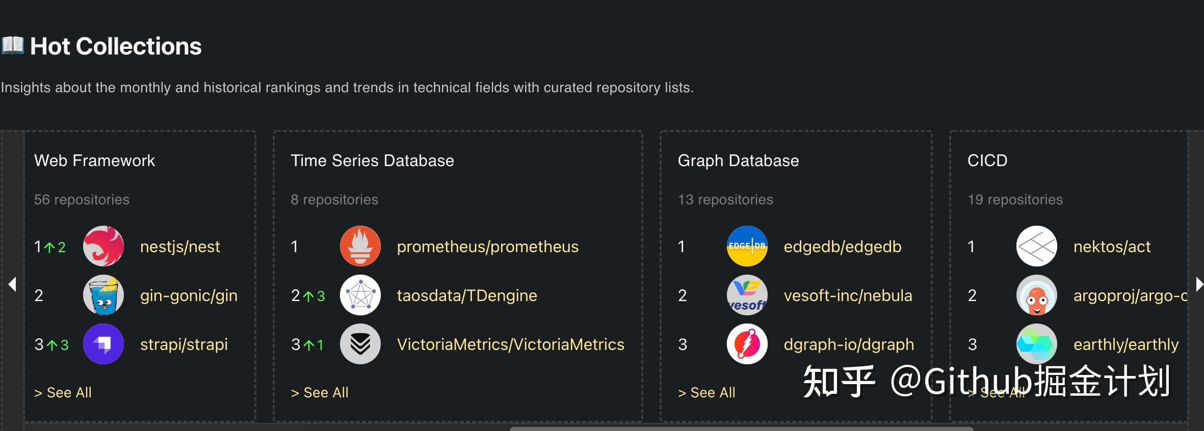Screen dimensions: 1204x431
Task: Click the horizontal scrollbar thumb at bottom
Action: 742,428
